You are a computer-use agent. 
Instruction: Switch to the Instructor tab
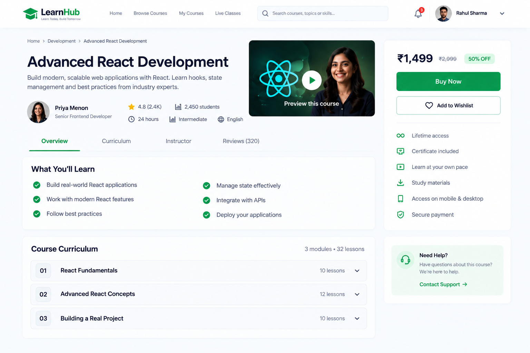[178, 141]
